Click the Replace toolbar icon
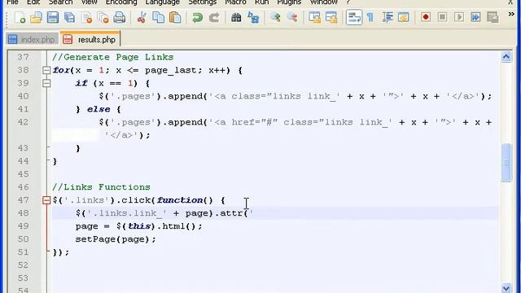The height and width of the screenshot is (293, 521). 253,17
